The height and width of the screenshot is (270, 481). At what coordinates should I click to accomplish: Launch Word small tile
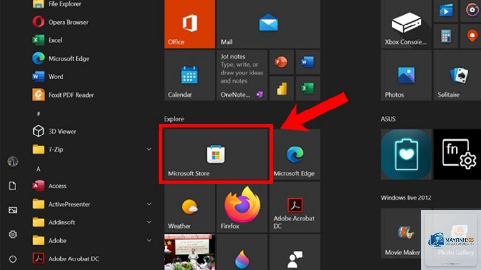tap(308, 62)
